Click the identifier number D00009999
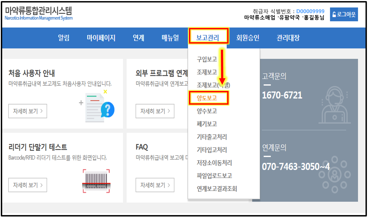 [x=310, y=12]
